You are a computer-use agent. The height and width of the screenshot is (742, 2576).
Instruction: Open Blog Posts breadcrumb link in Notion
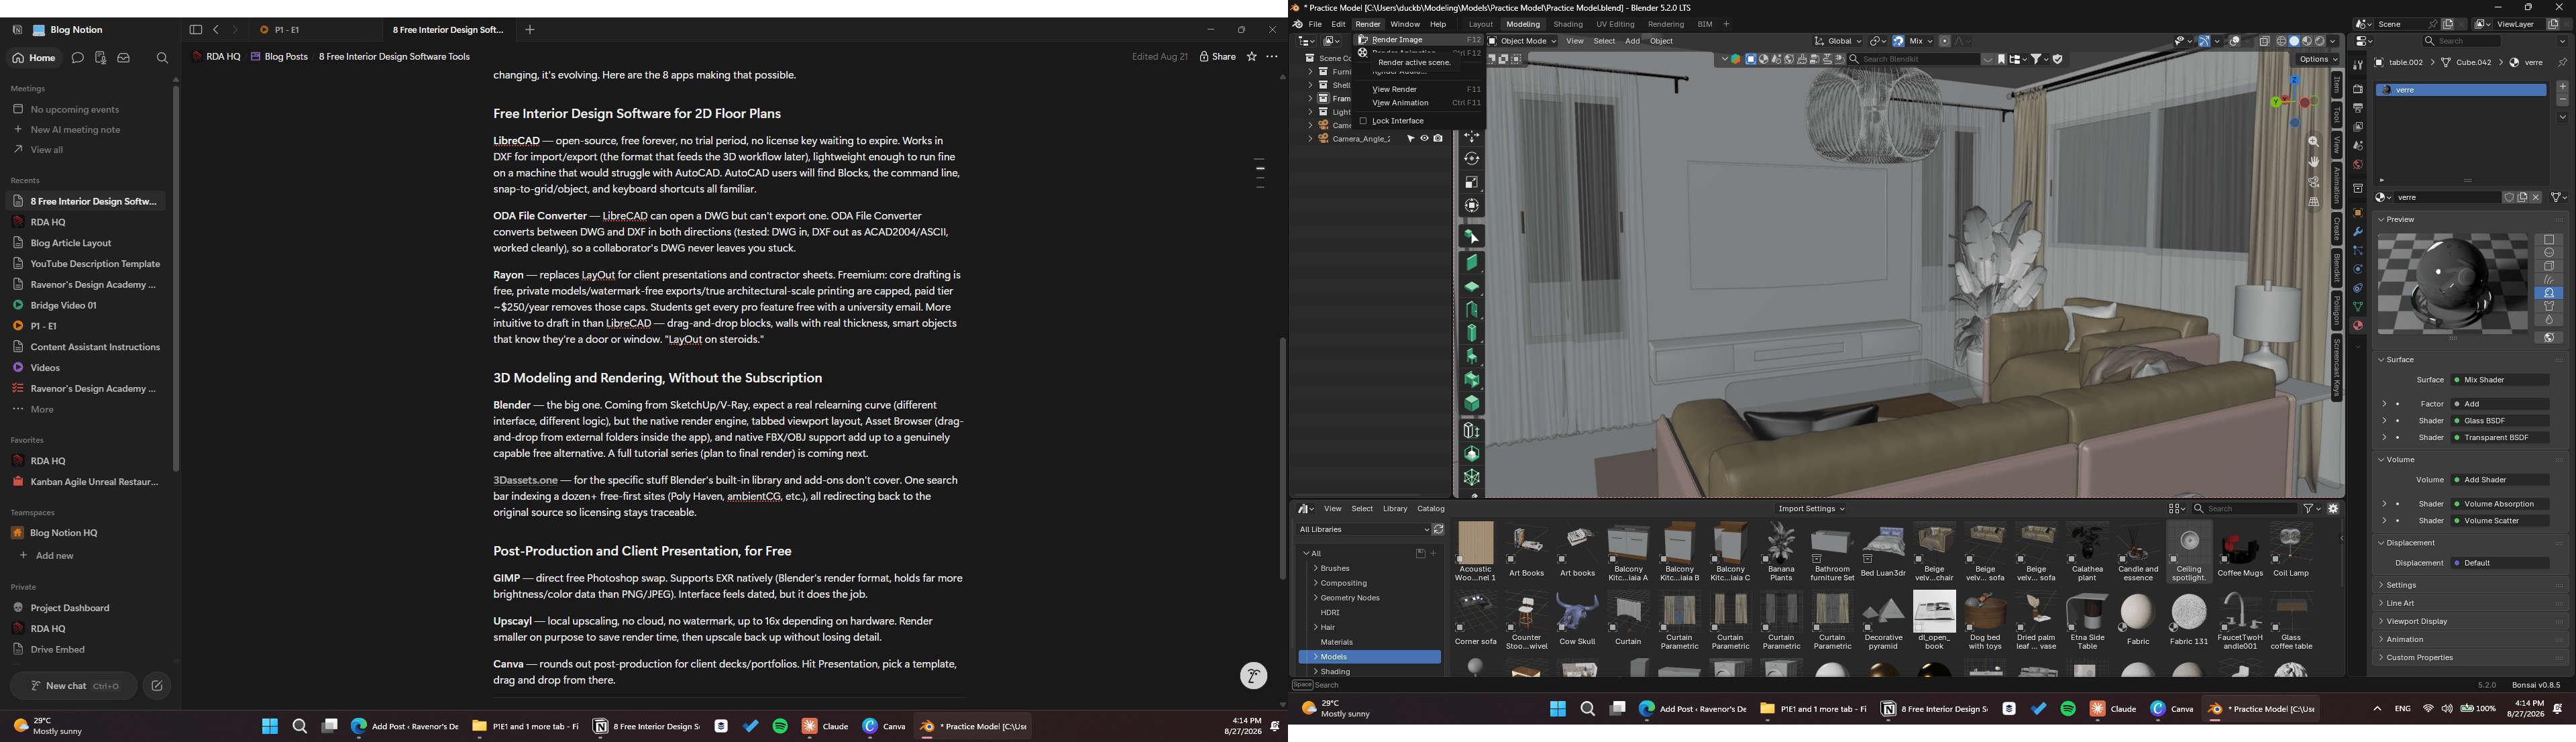(x=279, y=57)
